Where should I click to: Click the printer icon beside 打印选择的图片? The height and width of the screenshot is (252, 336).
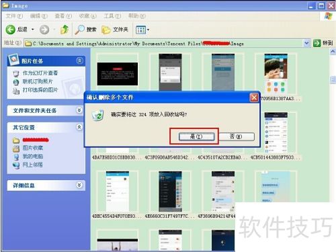coord(16,91)
